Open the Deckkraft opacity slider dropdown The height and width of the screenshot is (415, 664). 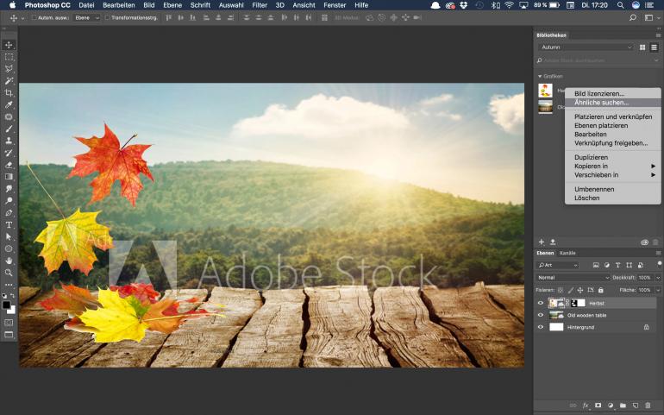658,278
